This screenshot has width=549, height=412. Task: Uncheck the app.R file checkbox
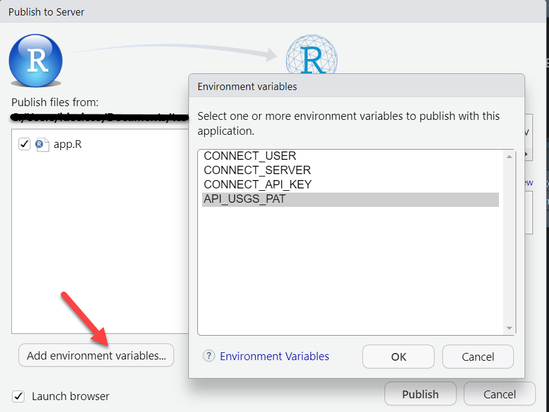(x=24, y=144)
